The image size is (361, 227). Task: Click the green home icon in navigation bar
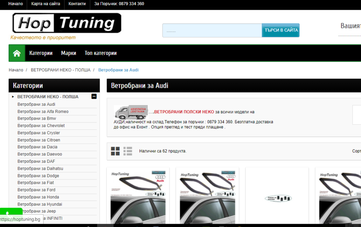17,53
